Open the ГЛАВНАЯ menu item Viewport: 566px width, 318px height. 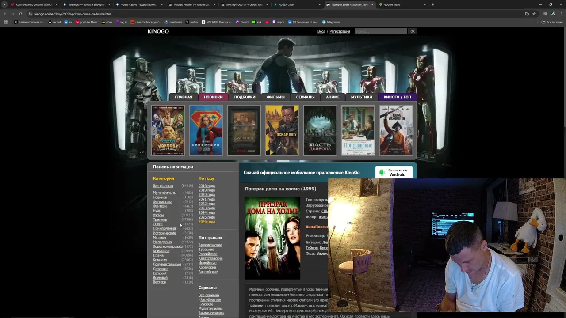[x=184, y=97]
